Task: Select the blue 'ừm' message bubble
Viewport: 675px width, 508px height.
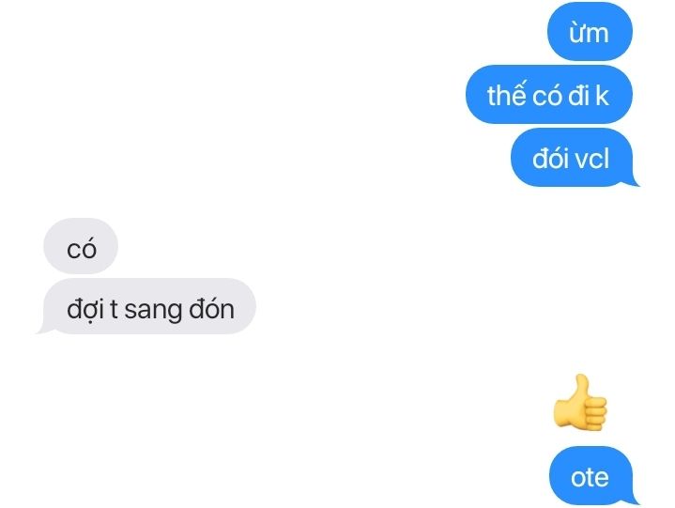Action: 590,31
